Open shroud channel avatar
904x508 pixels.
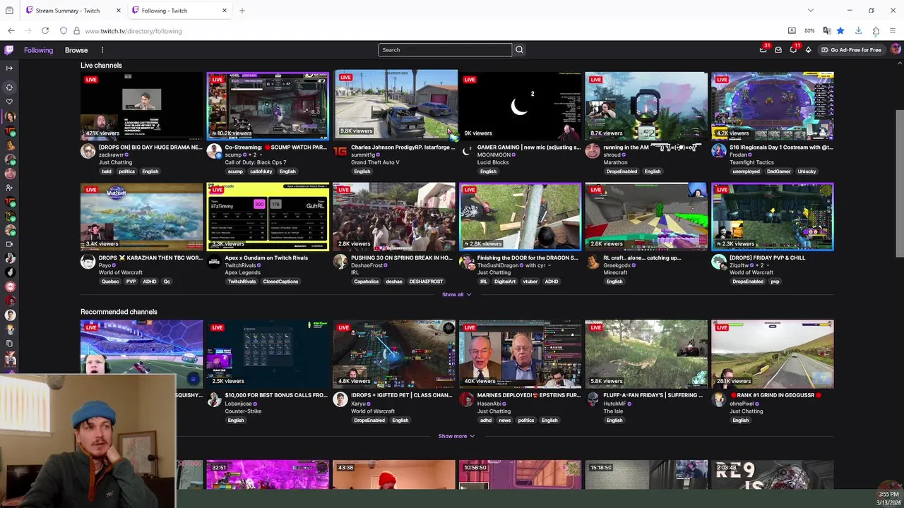593,151
